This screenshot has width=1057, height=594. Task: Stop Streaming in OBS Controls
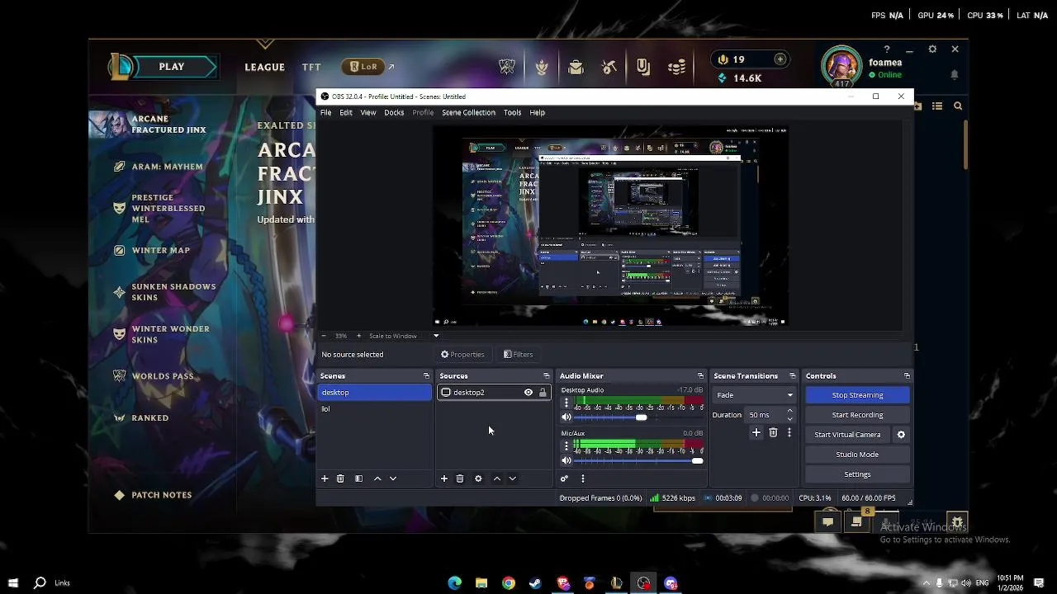click(857, 395)
